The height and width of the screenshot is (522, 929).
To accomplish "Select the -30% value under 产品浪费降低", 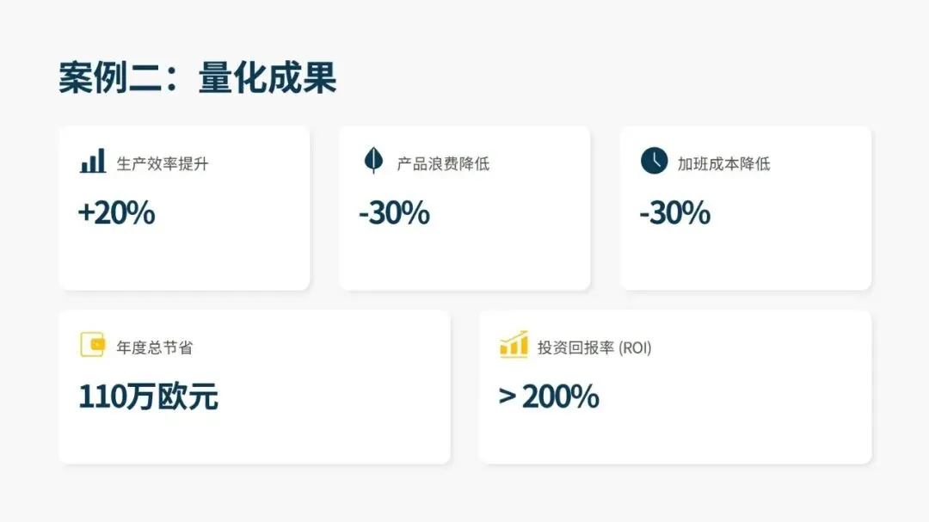I will [x=394, y=212].
